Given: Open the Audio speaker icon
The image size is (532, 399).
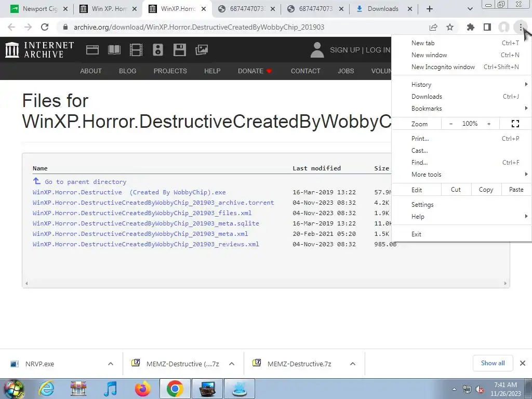Looking at the screenshot, I should 158,50.
